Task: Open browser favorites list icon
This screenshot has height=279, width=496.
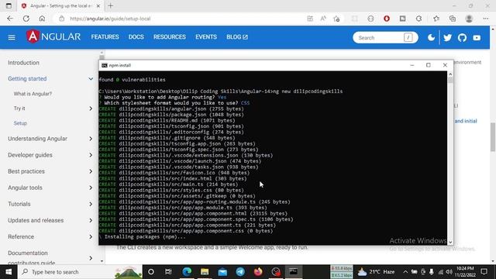Action: click(x=436, y=19)
